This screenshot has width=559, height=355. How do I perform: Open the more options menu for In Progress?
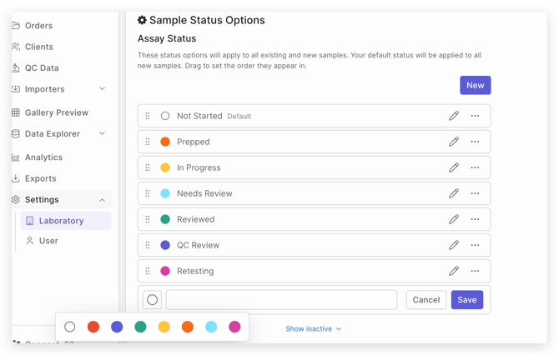tap(475, 167)
